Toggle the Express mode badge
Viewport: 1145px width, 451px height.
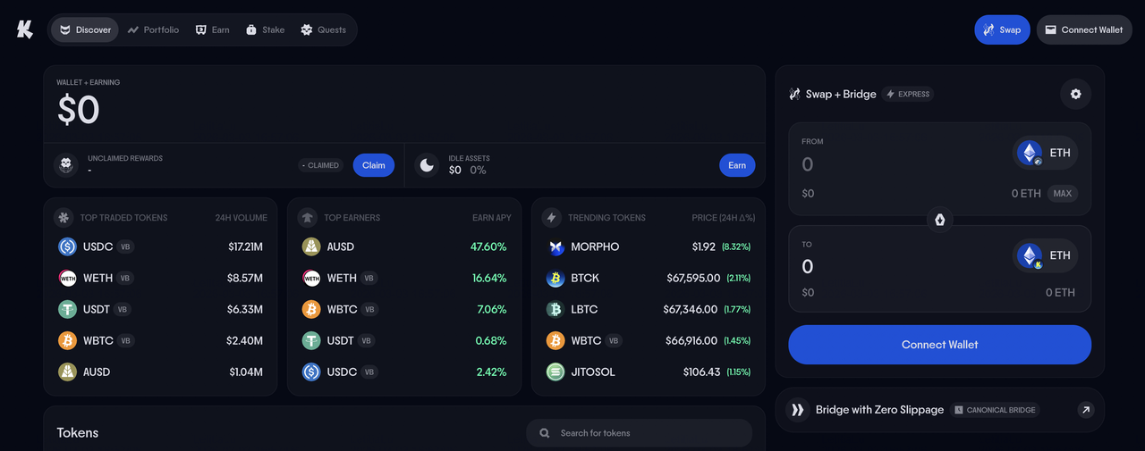(x=908, y=94)
